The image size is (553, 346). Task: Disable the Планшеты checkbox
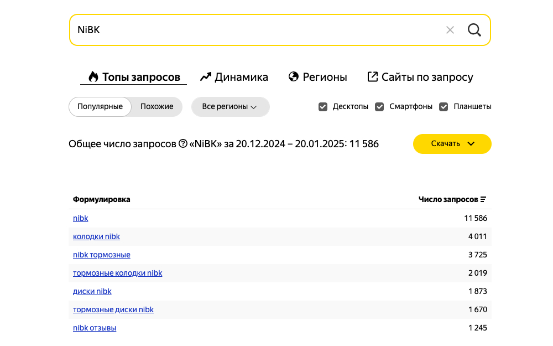pos(444,107)
